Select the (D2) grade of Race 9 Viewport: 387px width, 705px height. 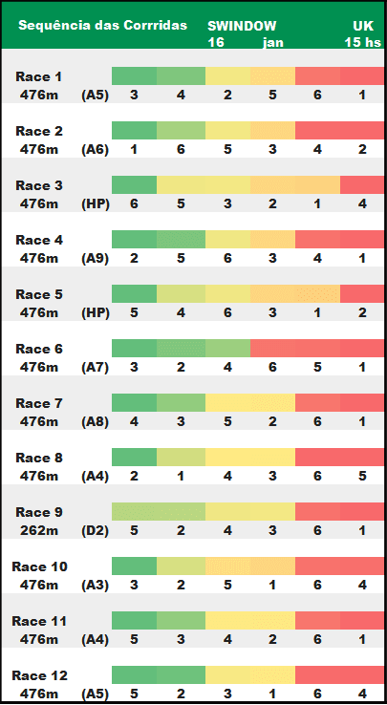96,530
